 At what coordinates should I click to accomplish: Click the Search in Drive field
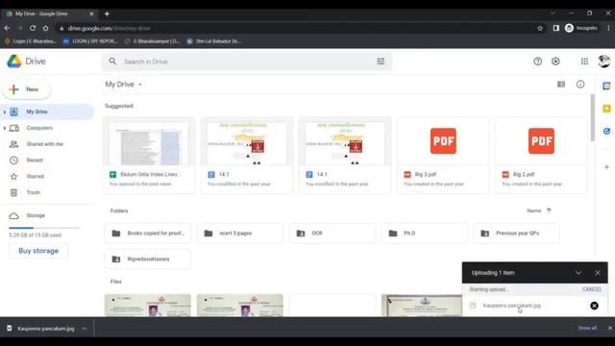click(247, 62)
